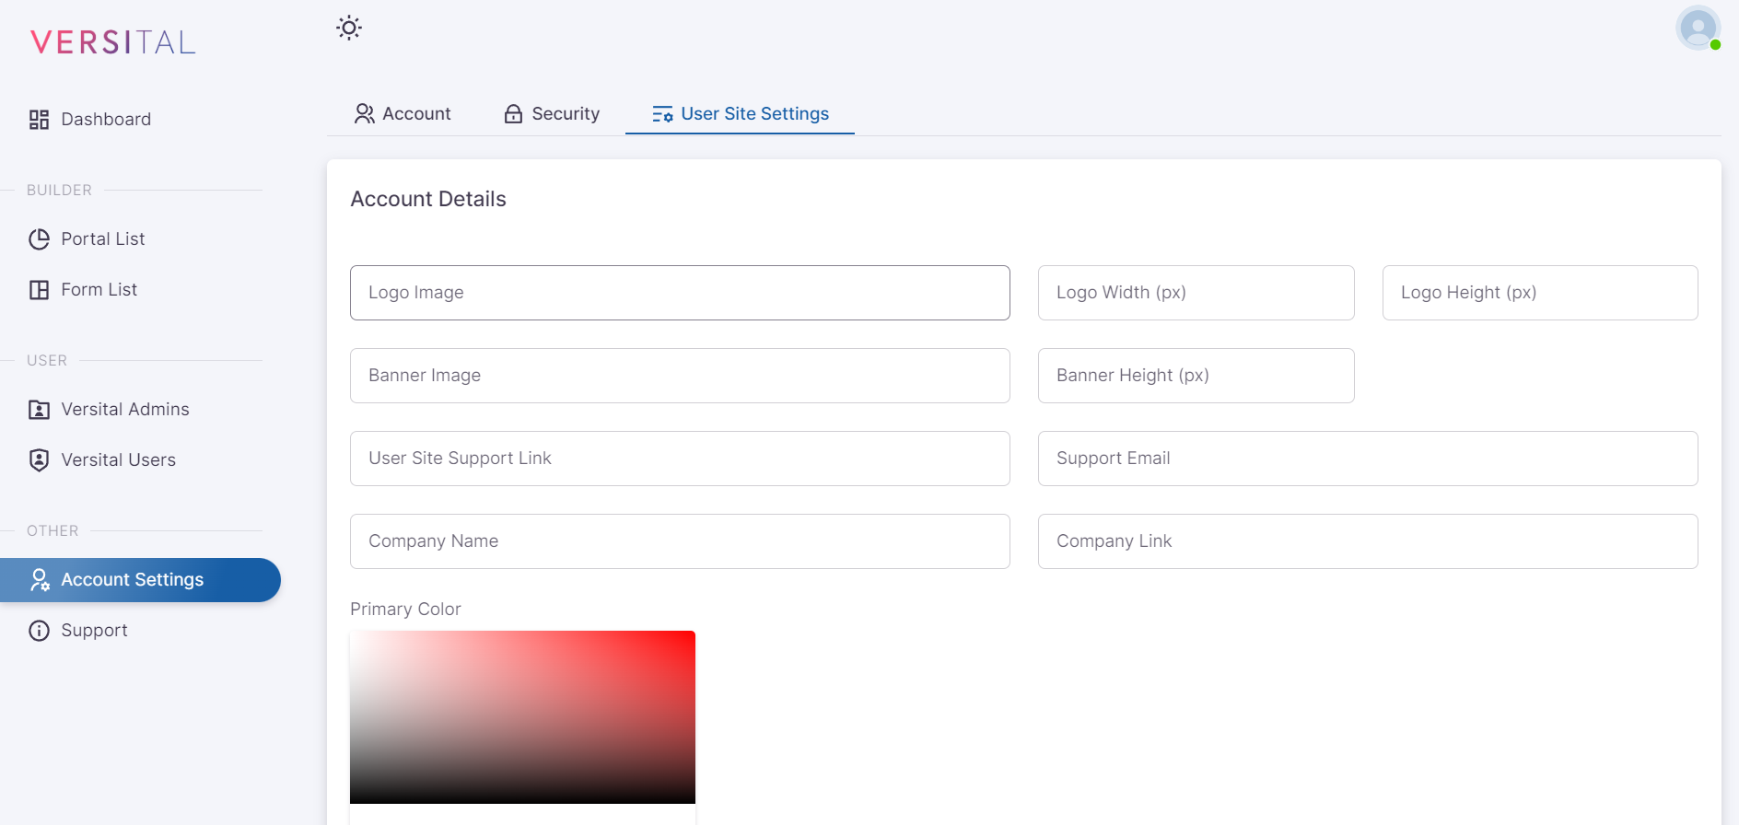Switch to the Account tab
The height and width of the screenshot is (825, 1739).
click(403, 114)
